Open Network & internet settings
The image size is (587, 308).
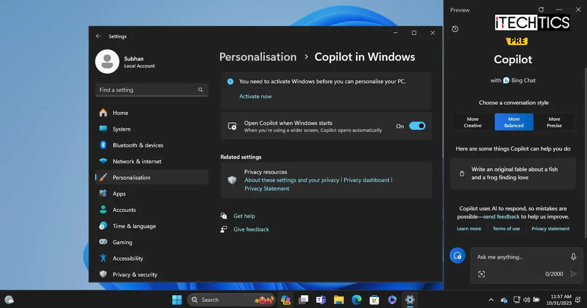coord(152,161)
